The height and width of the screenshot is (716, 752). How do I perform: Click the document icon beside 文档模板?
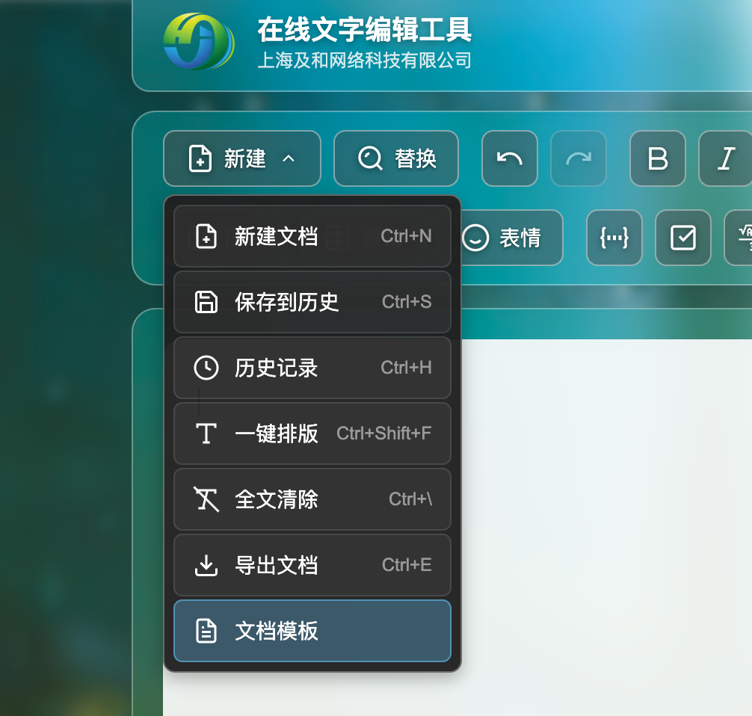click(x=206, y=631)
